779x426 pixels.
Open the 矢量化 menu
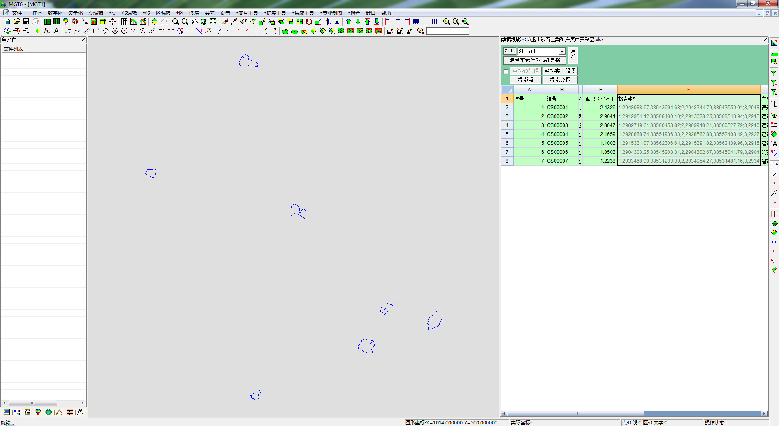pyautogui.click(x=75, y=13)
